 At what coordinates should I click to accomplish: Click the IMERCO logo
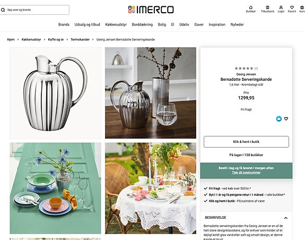coord(151,10)
